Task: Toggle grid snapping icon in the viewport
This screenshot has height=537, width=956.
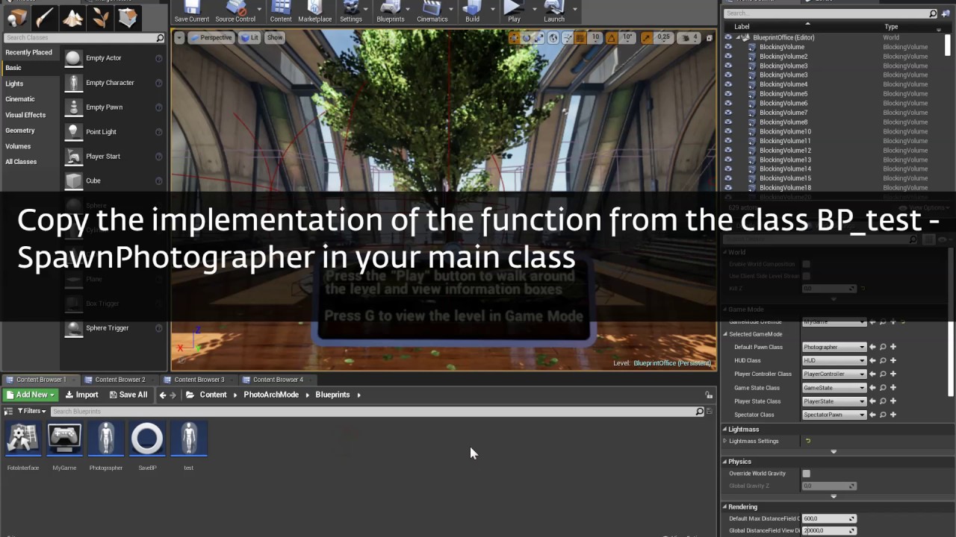Action: click(580, 38)
